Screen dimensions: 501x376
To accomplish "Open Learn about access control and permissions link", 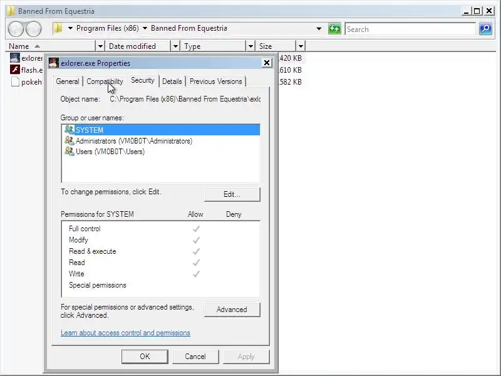I will pyautogui.click(x=125, y=333).
